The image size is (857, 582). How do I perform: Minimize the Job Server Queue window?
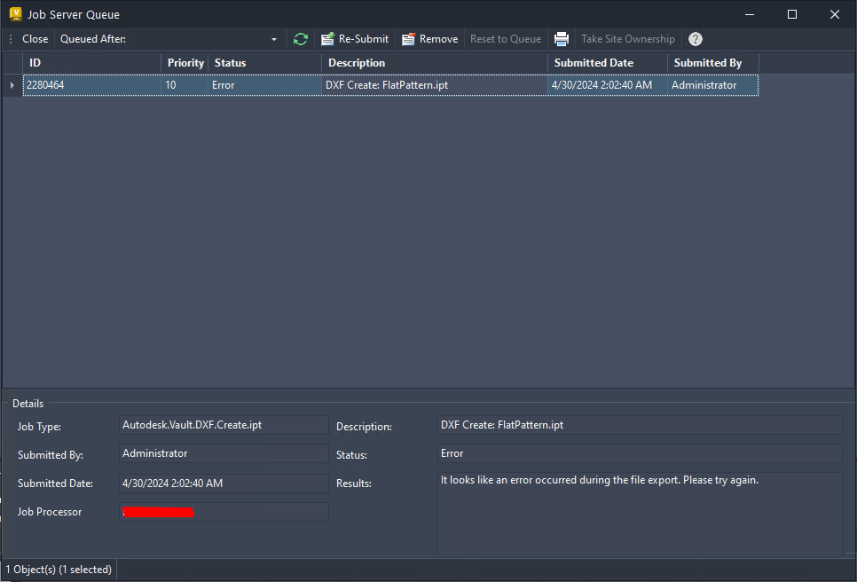coord(750,14)
